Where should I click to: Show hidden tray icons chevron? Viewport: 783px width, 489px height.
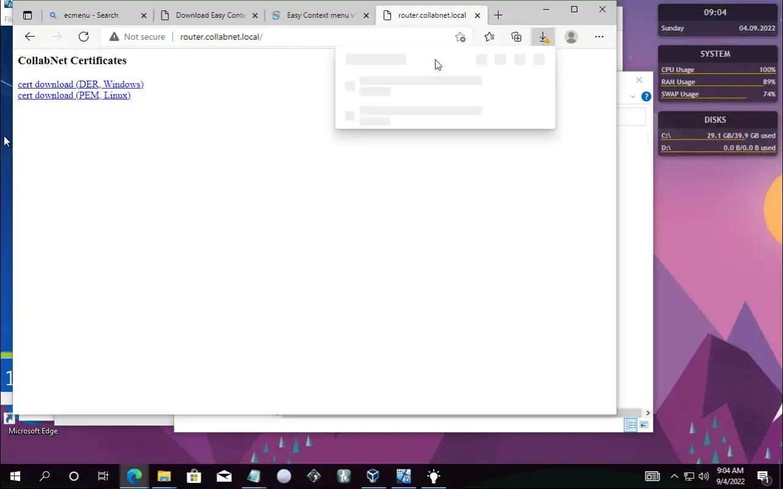(x=674, y=476)
